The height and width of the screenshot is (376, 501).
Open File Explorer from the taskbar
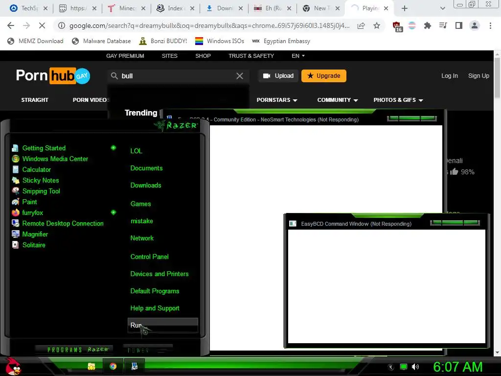91,366
